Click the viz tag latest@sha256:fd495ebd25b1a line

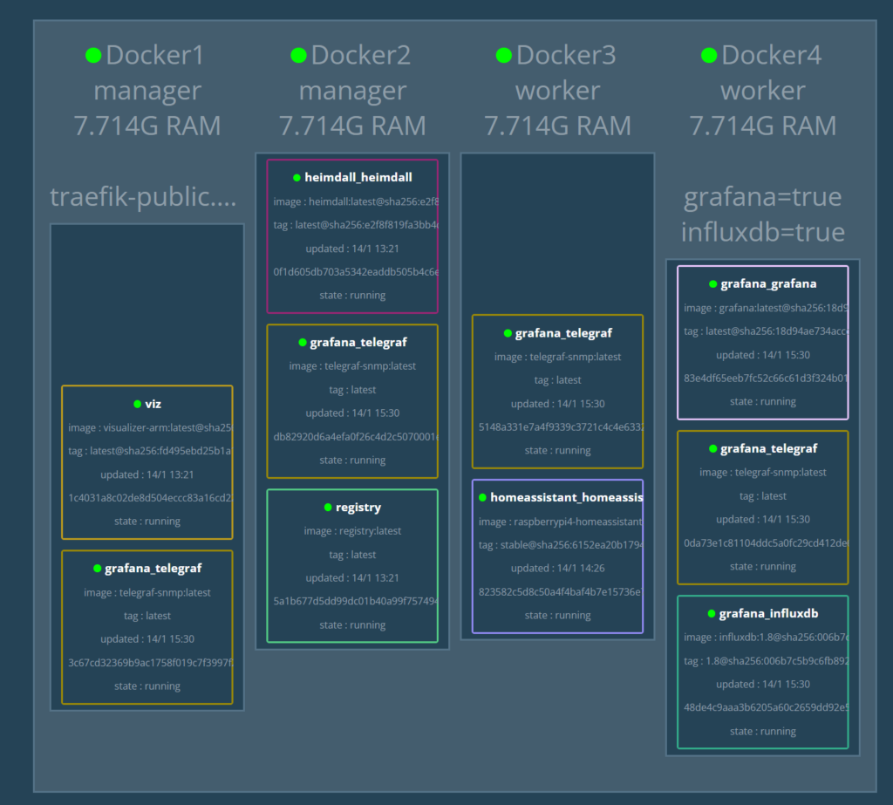(x=150, y=451)
